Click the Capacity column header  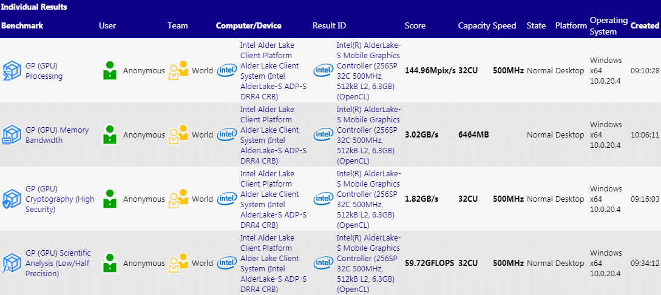click(474, 25)
